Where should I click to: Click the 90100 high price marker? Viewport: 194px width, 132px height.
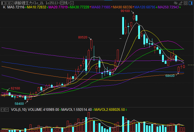pyautogui.click(x=125, y=11)
